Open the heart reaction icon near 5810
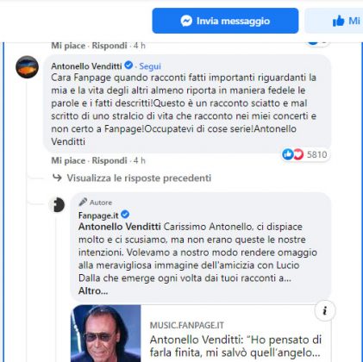This screenshot has width=363, height=362. click(x=298, y=154)
